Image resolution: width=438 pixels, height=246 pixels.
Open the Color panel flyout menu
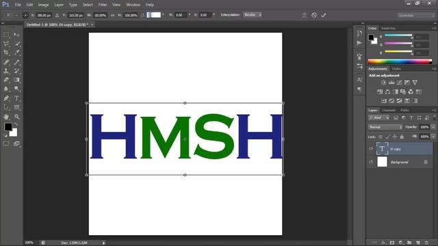coord(434,28)
